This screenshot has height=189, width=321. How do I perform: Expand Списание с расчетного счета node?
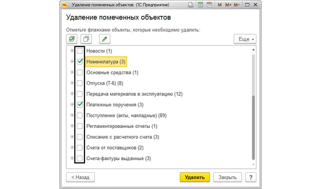click(x=72, y=137)
